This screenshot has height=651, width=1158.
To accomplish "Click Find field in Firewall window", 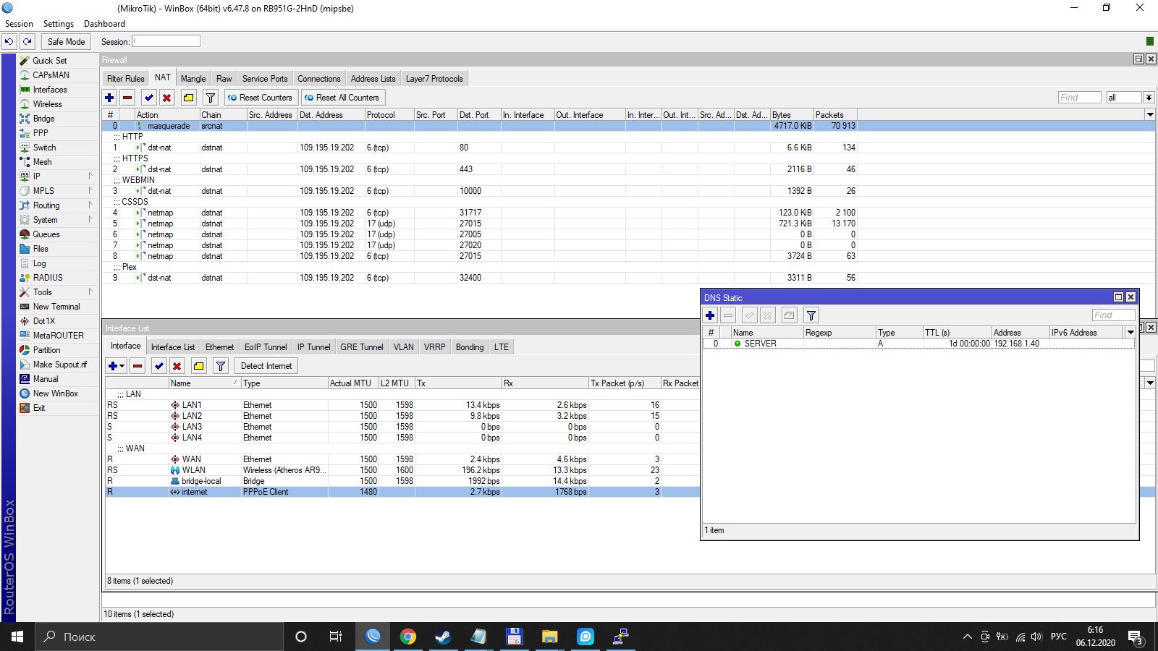I will (1079, 98).
